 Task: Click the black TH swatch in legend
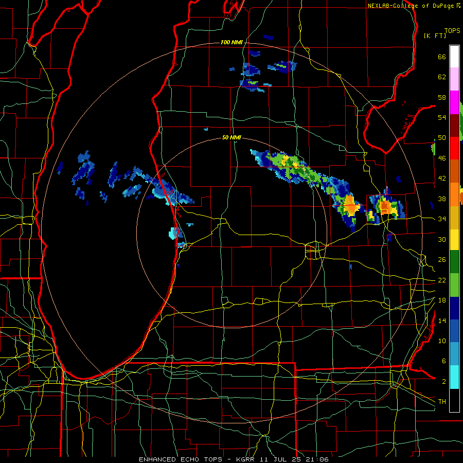click(x=454, y=400)
